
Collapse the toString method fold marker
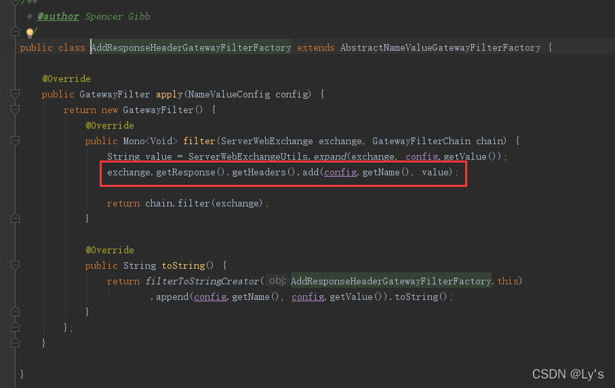16,265
